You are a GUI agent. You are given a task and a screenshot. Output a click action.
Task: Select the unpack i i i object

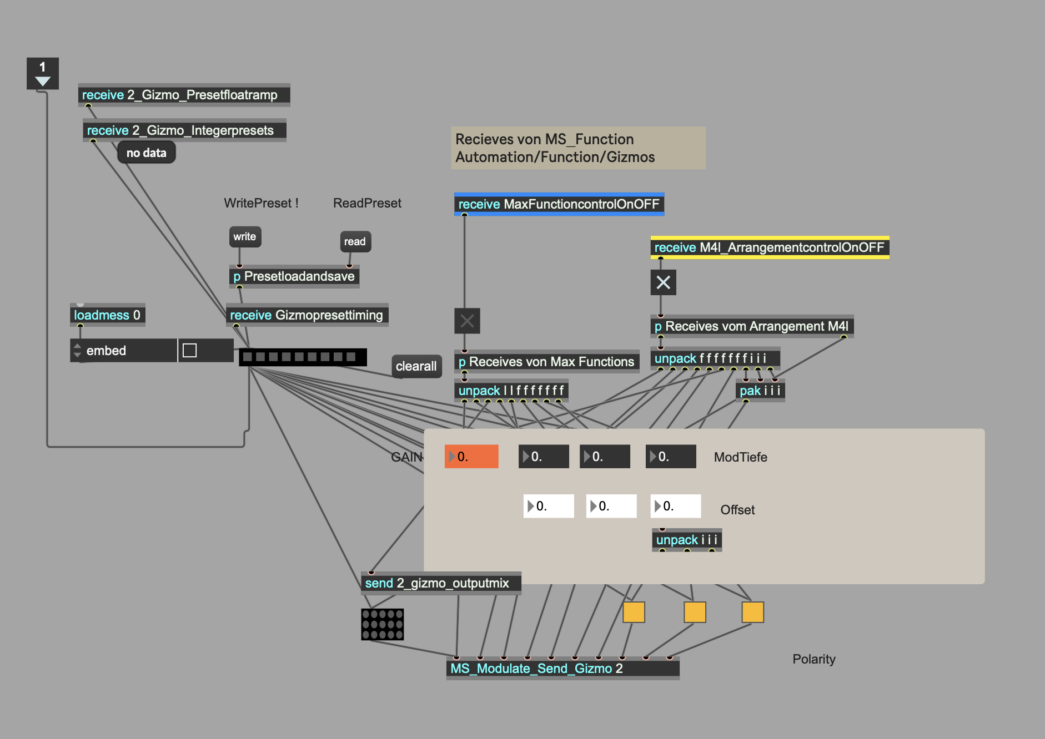(x=687, y=540)
